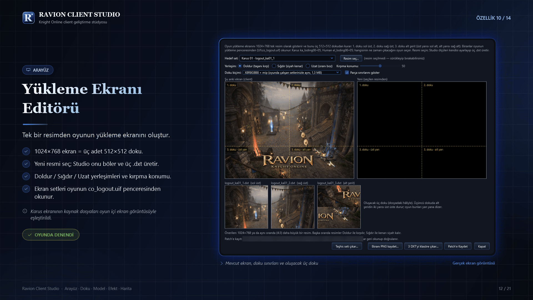Click the 3 DXT'yi klasöre çıkar... button
Screen dimensions: 533x300
click(x=423, y=246)
